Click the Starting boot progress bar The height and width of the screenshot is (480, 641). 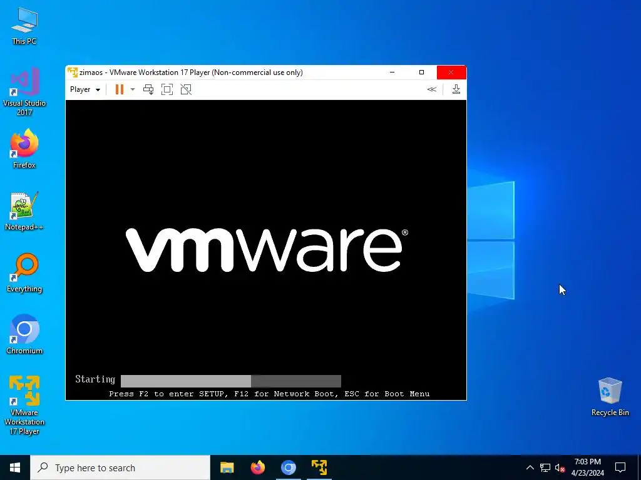pyautogui.click(x=231, y=381)
